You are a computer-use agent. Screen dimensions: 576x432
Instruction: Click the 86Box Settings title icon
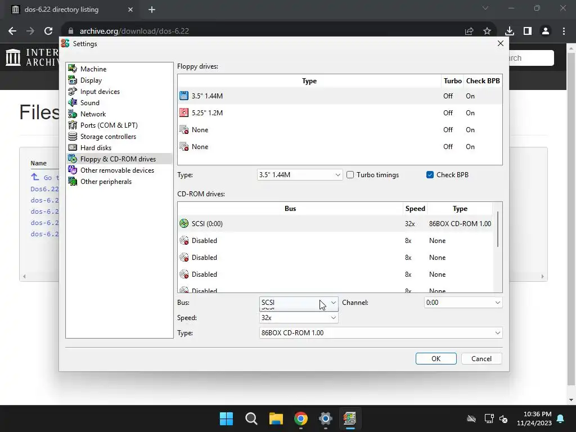pos(65,43)
